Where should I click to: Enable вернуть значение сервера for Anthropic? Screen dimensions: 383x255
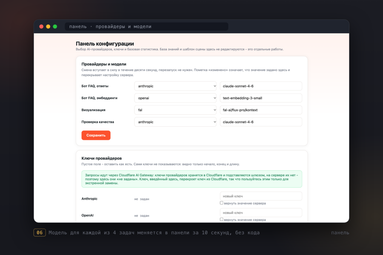point(222,203)
